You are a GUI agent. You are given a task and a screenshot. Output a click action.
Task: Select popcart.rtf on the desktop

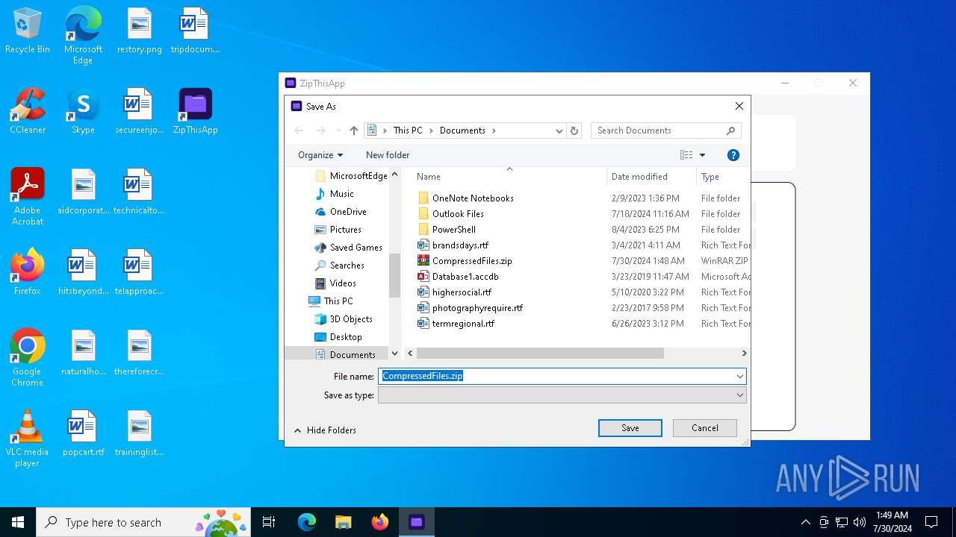pyautogui.click(x=83, y=434)
